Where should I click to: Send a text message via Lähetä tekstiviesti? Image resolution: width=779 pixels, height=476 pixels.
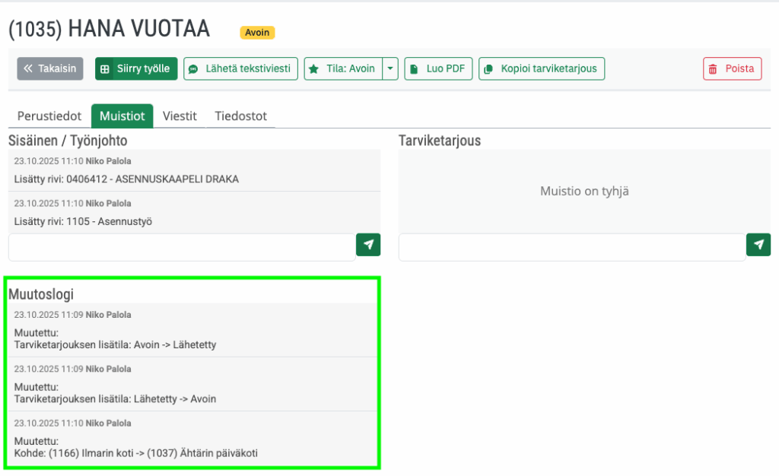[x=240, y=68]
